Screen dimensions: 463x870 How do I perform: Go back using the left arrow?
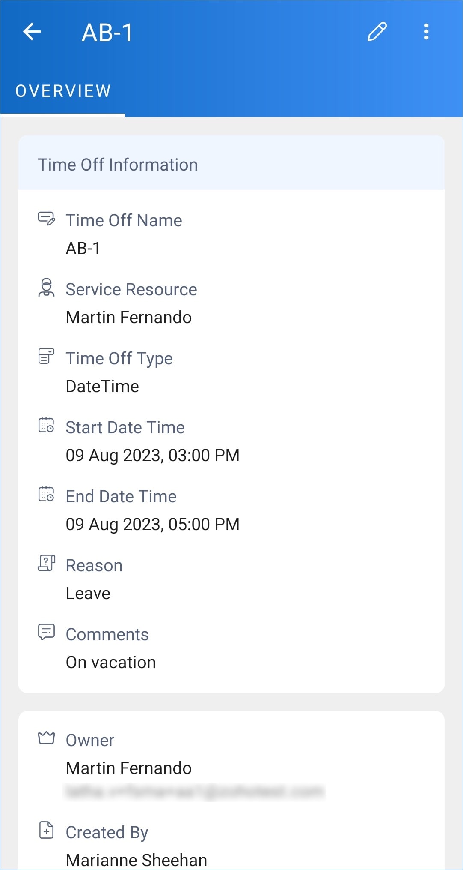click(x=32, y=32)
